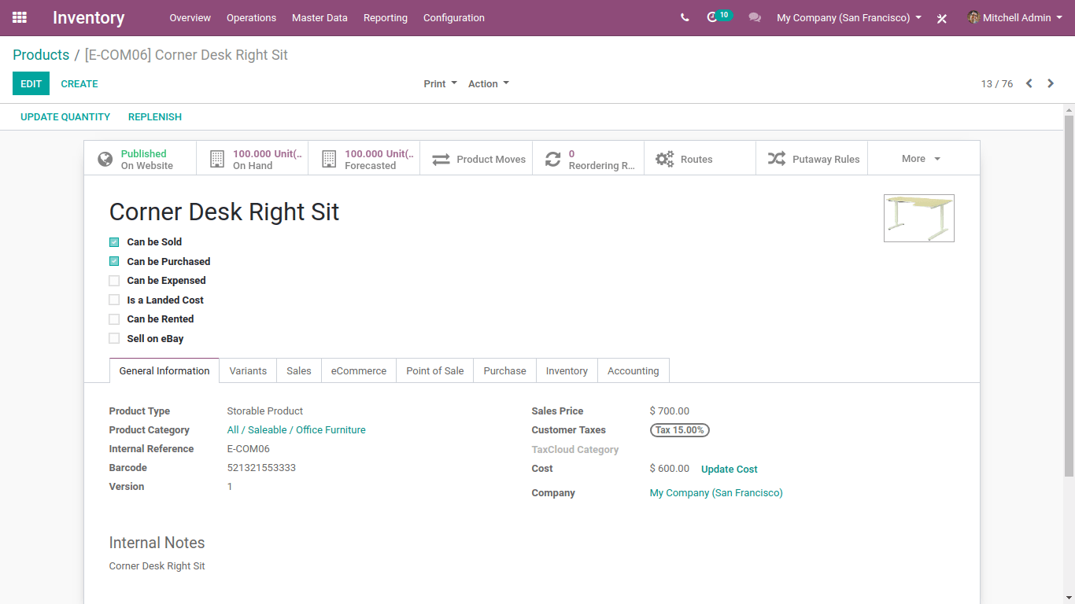Open the Forecasted 100.000 Units stat
The width and height of the screenshot is (1075, 604).
pos(364,158)
